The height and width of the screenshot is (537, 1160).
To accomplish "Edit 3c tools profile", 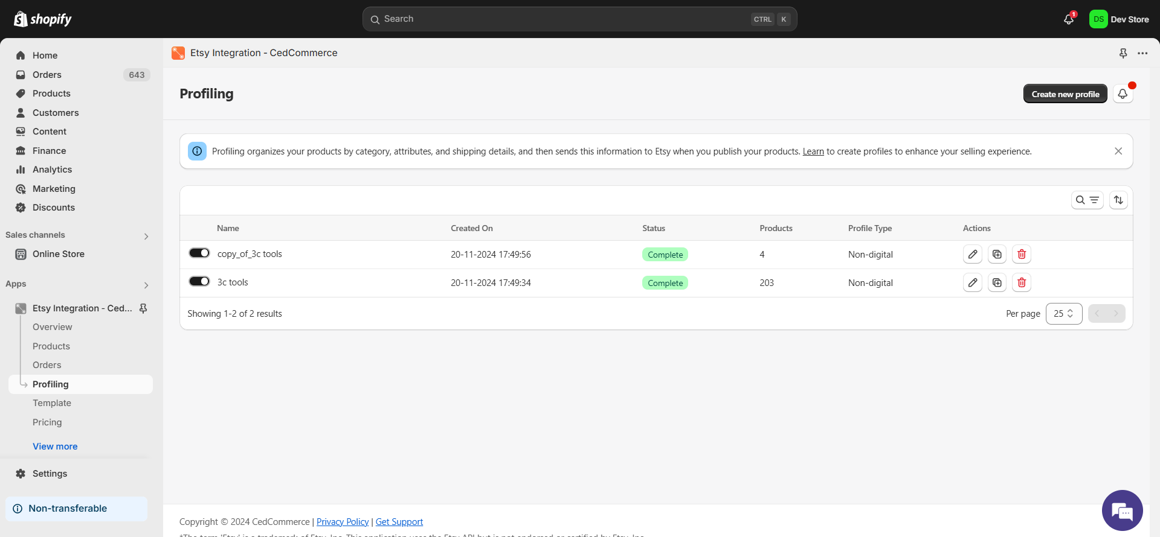I will tap(973, 282).
